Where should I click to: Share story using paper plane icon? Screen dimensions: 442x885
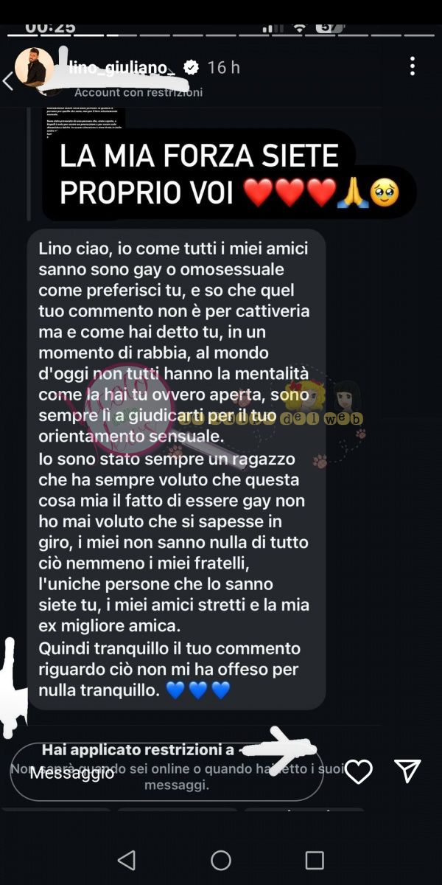tap(407, 771)
